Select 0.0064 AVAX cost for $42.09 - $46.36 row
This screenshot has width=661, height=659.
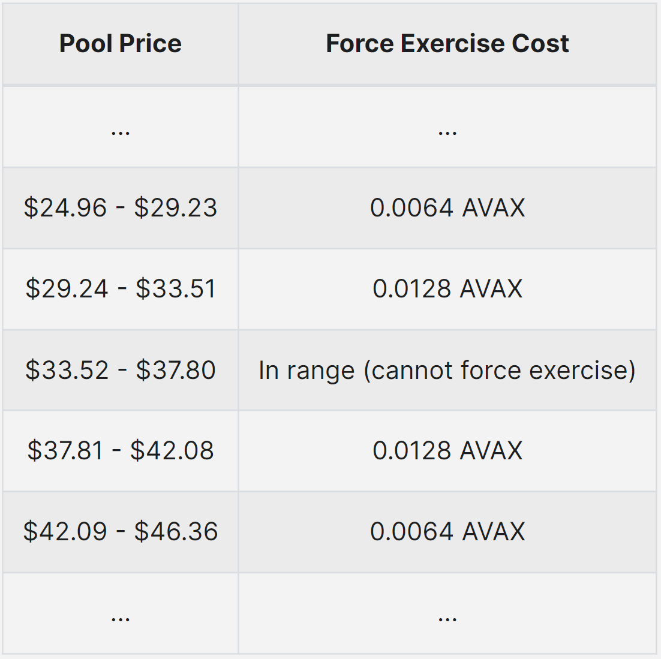coord(447,532)
